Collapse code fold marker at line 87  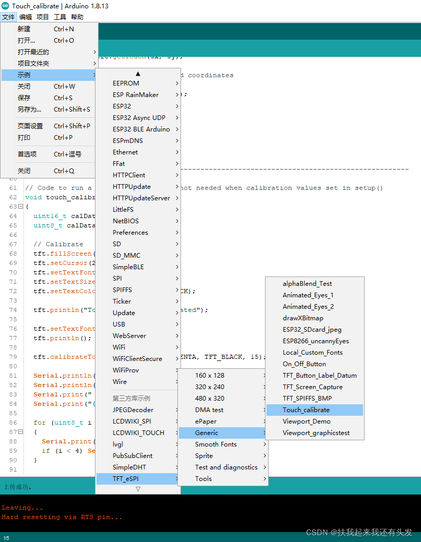[20, 432]
